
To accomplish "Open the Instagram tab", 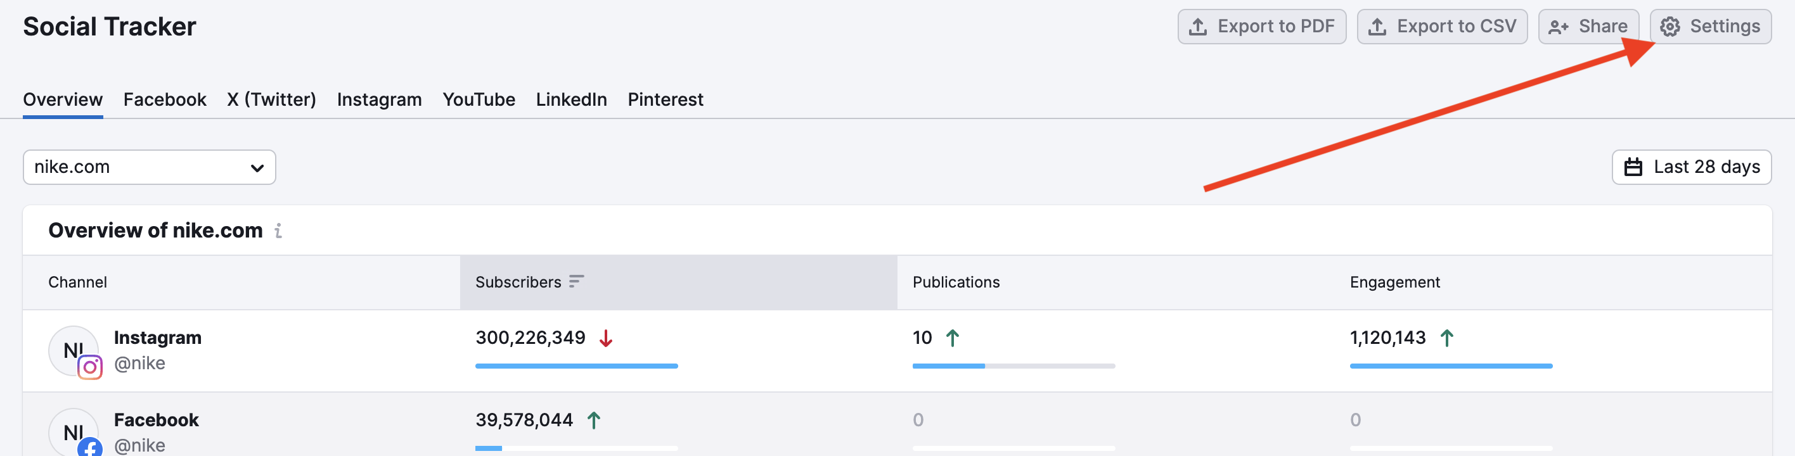I will coord(379,99).
